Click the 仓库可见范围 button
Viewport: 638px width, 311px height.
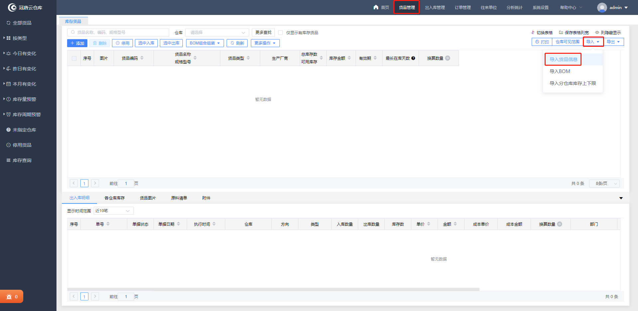tap(568, 42)
